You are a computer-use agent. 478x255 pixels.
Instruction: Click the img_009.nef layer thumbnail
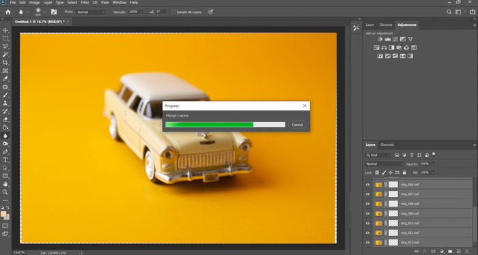[378, 213]
